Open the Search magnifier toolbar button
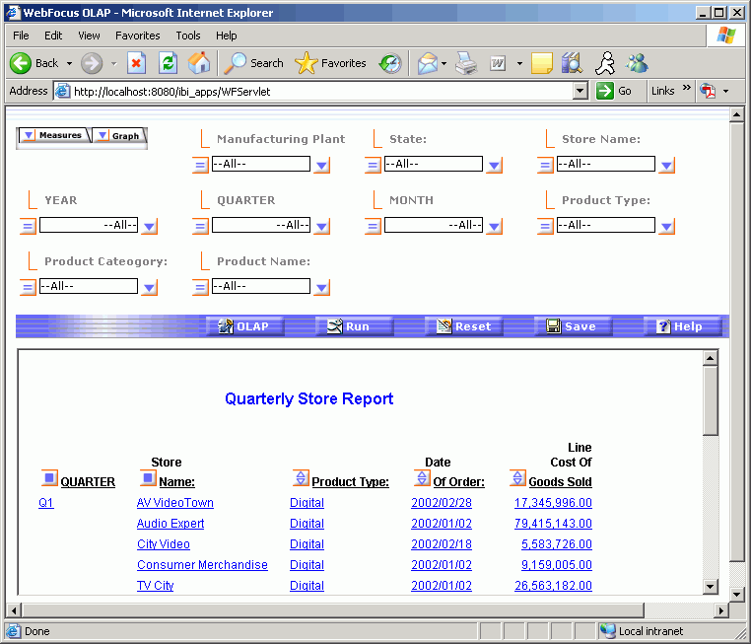 click(x=253, y=63)
